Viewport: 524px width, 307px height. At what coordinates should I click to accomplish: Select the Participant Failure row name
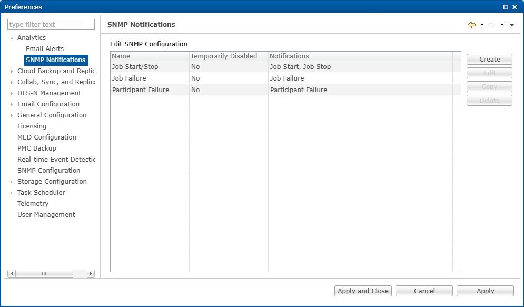point(141,90)
